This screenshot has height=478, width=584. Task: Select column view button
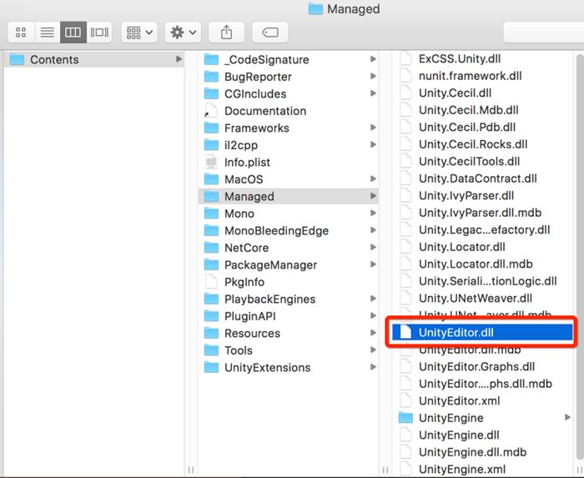(x=73, y=33)
